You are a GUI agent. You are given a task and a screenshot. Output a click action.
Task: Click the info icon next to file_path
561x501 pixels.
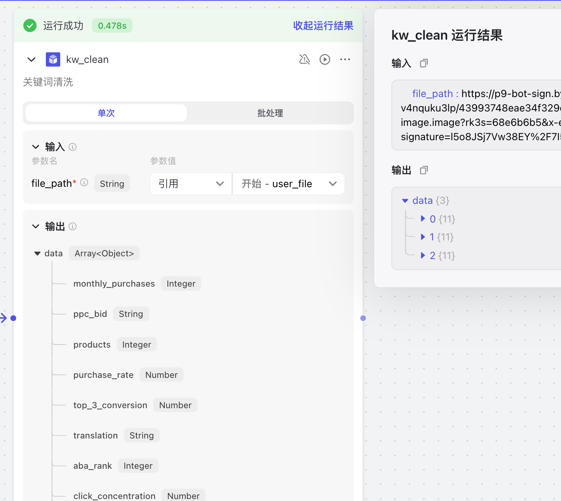tap(84, 183)
